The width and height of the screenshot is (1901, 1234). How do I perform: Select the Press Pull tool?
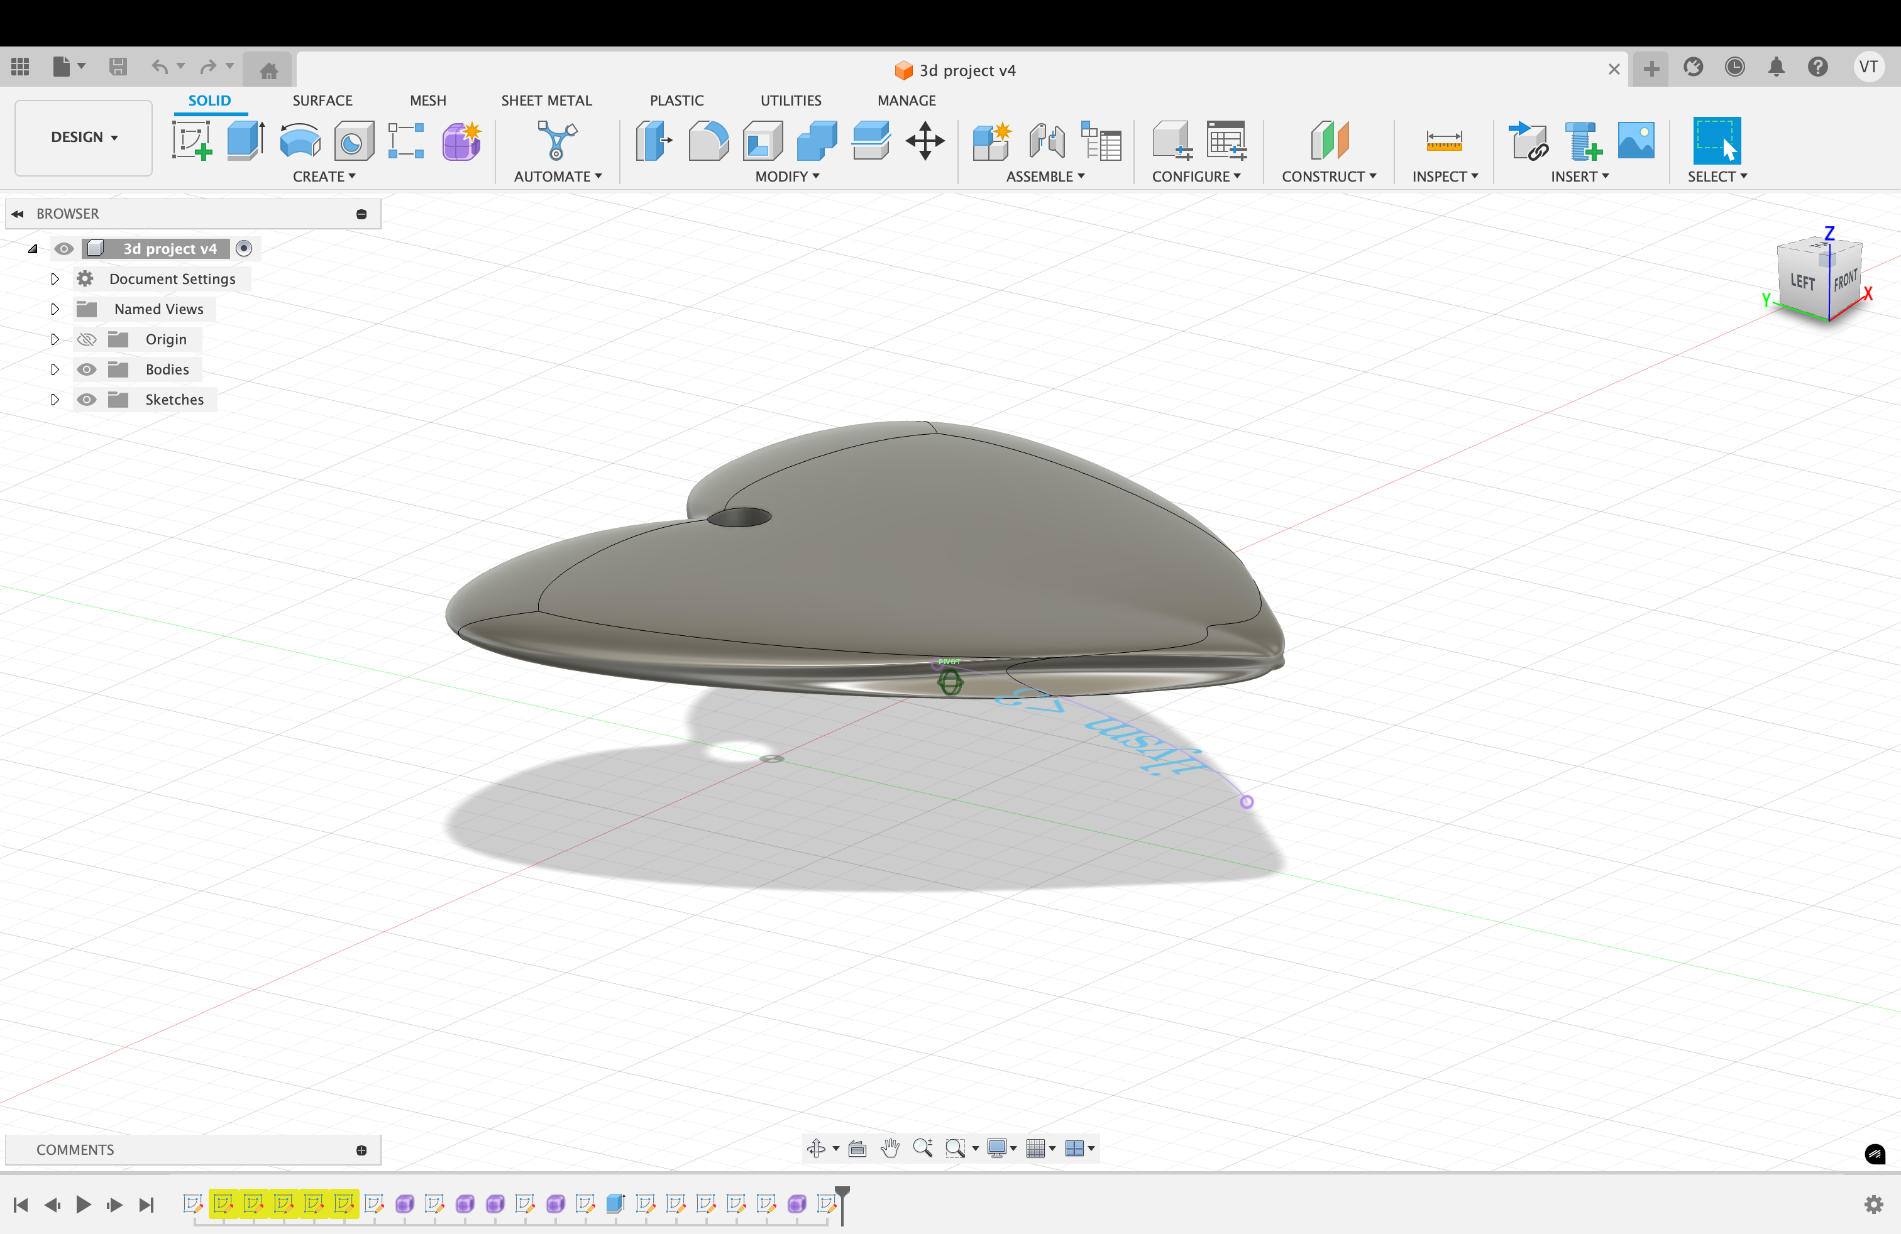[x=654, y=141]
